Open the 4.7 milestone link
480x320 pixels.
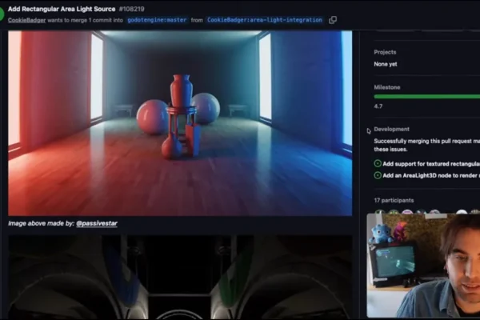click(x=378, y=106)
